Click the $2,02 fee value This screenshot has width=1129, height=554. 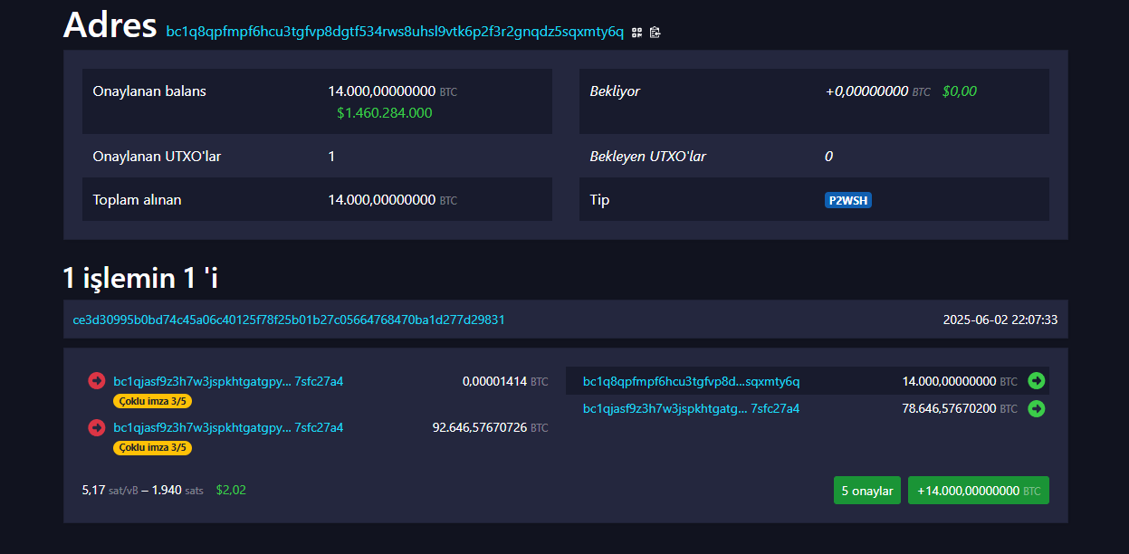pos(231,490)
